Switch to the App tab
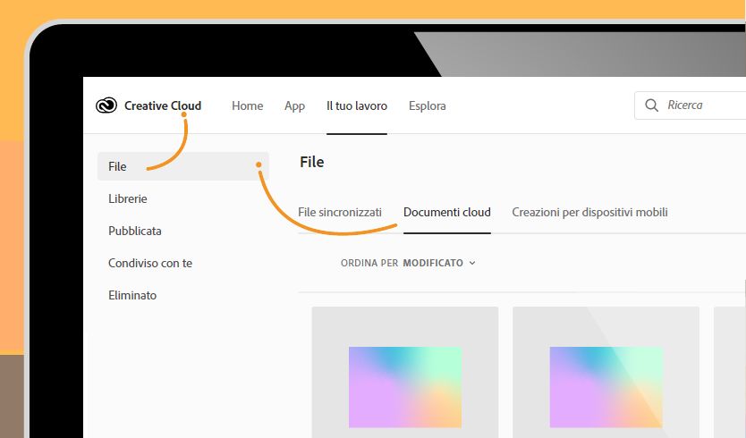This screenshot has height=438, width=746. click(x=294, y=105)
